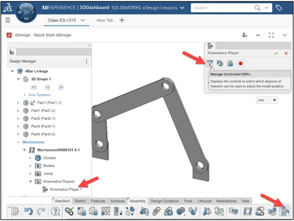Open the Design Manager three-dot options menu
Screen dimensions: 294x221
pos(87,61)
